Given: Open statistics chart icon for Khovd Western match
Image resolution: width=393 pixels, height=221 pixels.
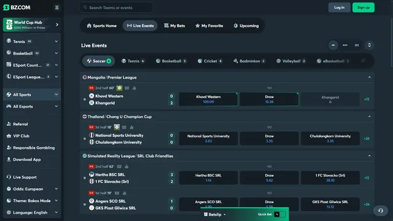Looking at the screenshot, I should 134,88.
